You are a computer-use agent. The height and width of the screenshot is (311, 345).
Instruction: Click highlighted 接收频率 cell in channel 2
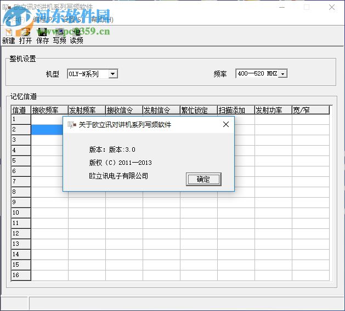[x=47, y=130]
